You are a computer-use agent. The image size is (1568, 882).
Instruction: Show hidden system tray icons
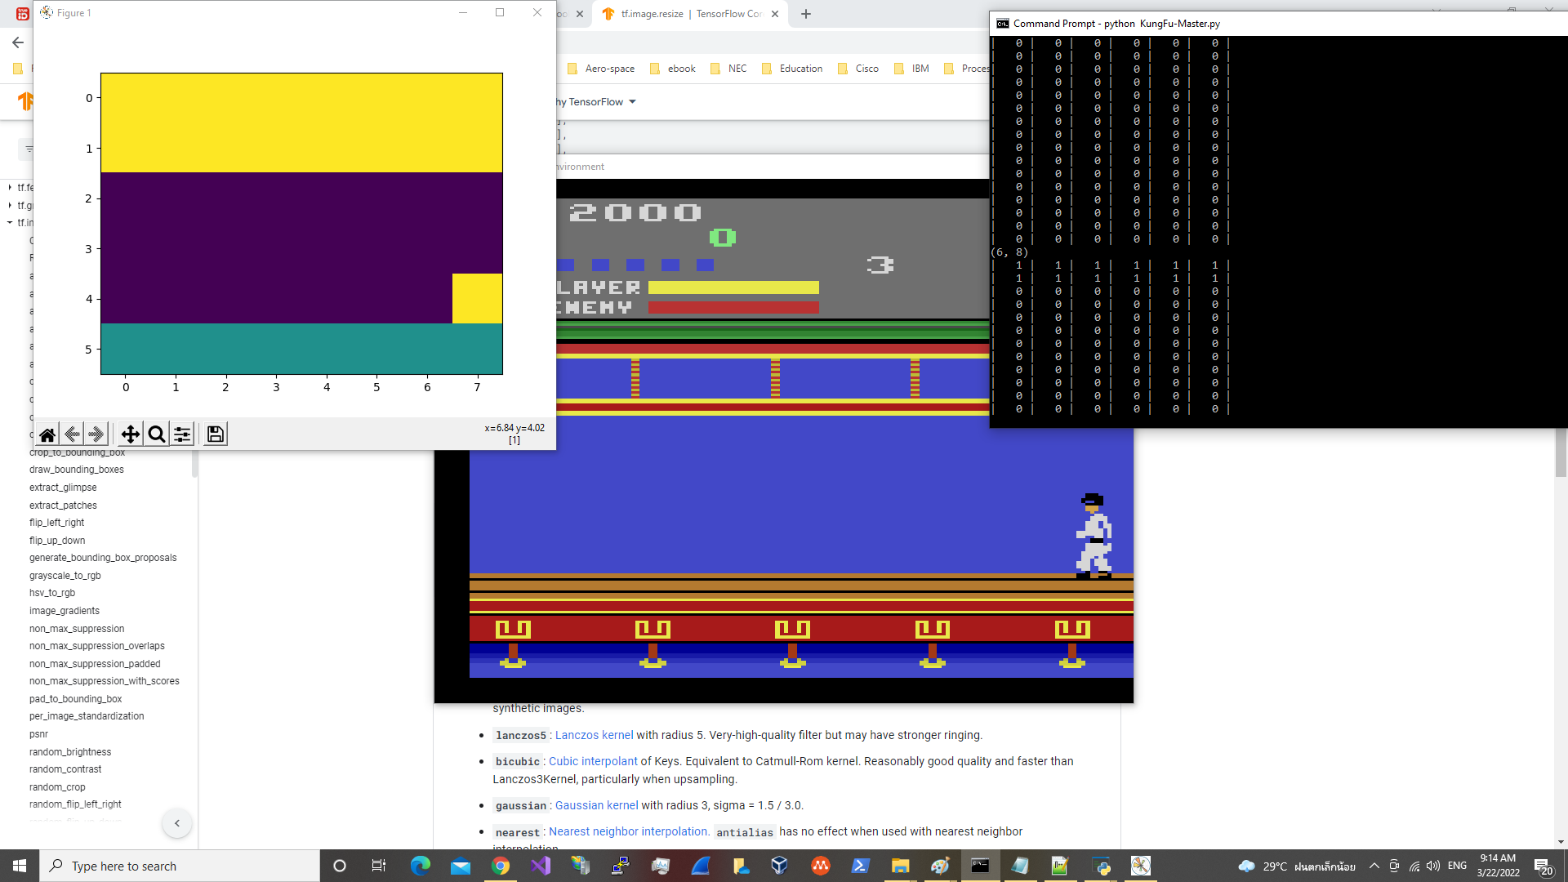coord(1374,866)
